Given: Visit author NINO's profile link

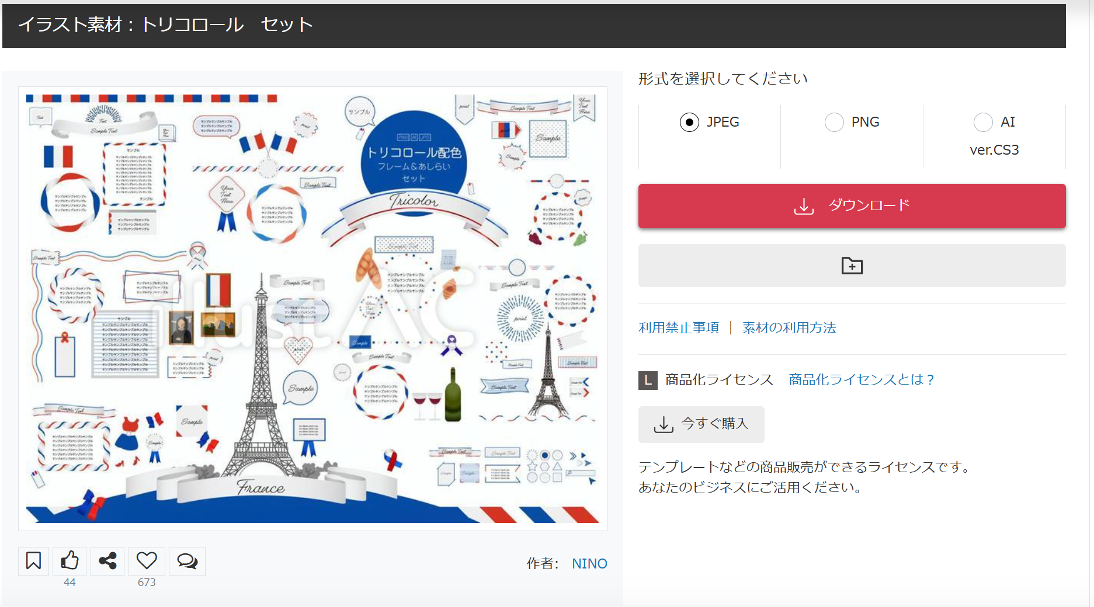Looking at the screenshot, I should pyautogui.click(x=589, y=563).
